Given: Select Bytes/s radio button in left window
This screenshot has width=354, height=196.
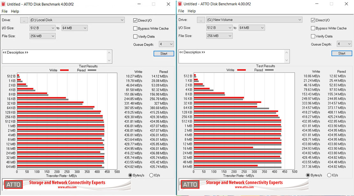Looking at the screenshot, I should point(130,175).
